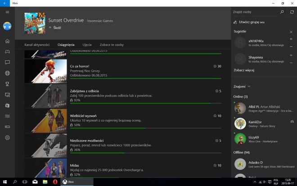
Task: Click Online (3) header
Action: (241, 97)
